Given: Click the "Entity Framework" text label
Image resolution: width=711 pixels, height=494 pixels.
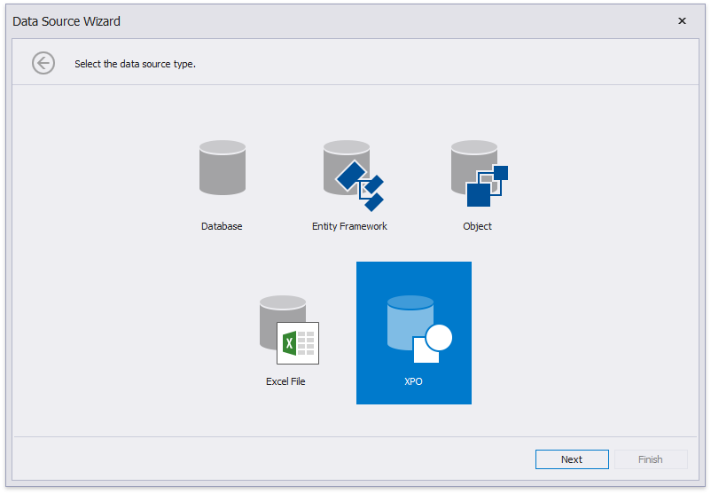Looking at the screenshot, I should 349,226.
